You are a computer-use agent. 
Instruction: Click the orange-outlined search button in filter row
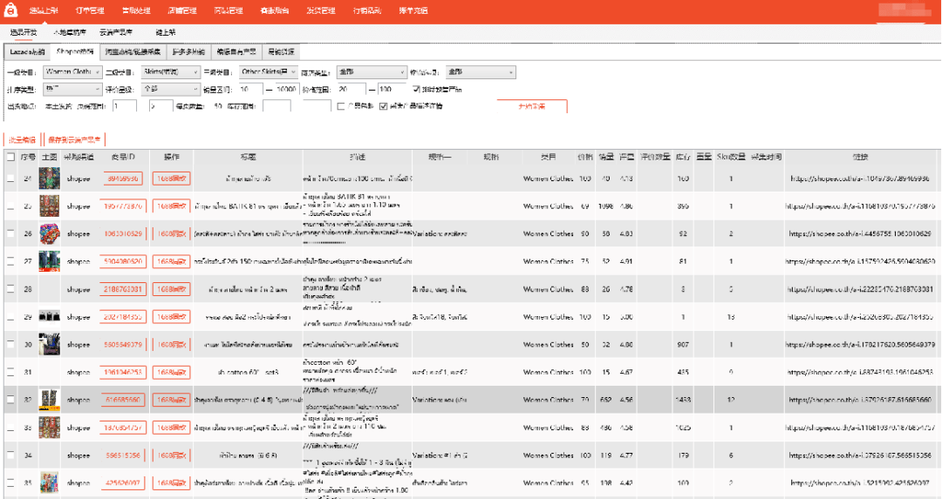point(531,106)
